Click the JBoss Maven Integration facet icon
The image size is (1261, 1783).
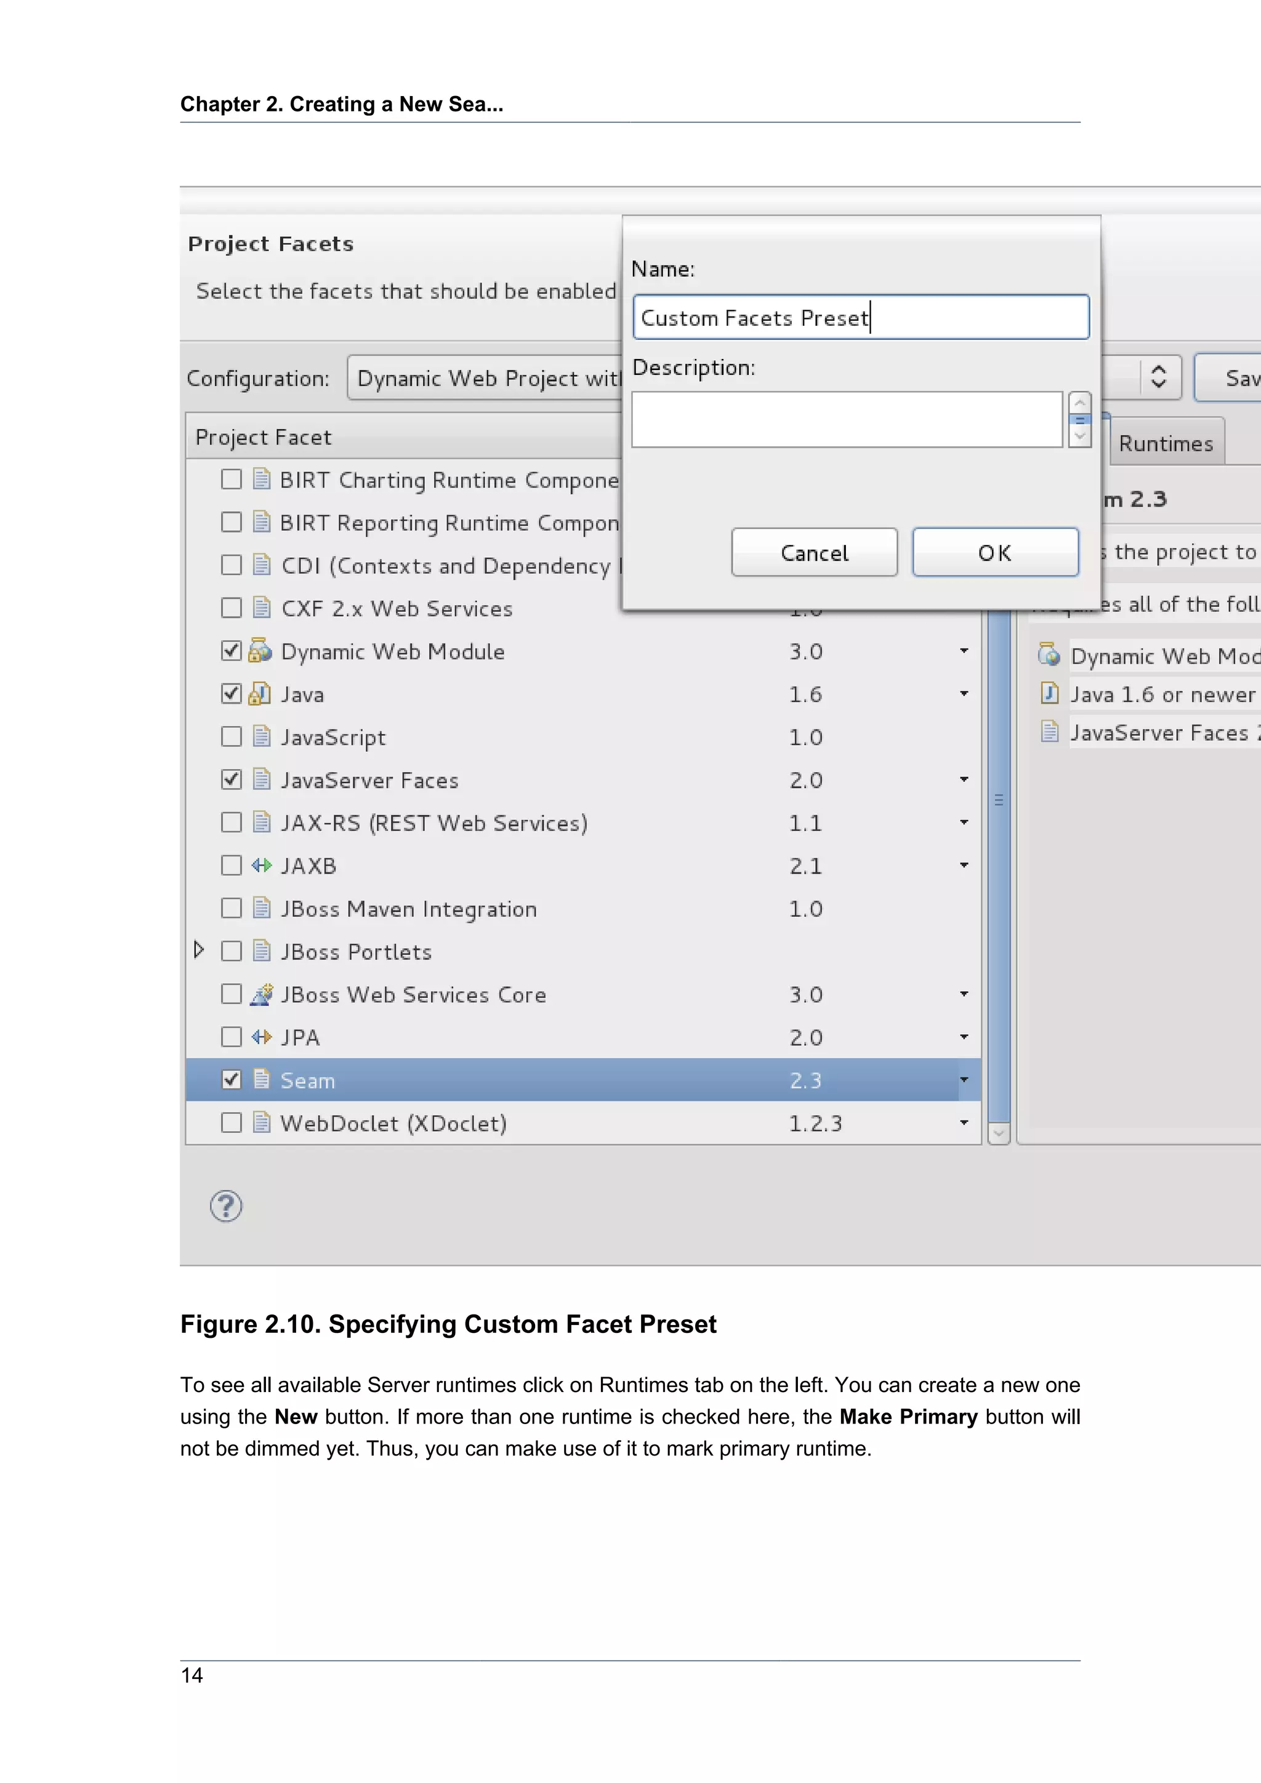pos(262,908)
